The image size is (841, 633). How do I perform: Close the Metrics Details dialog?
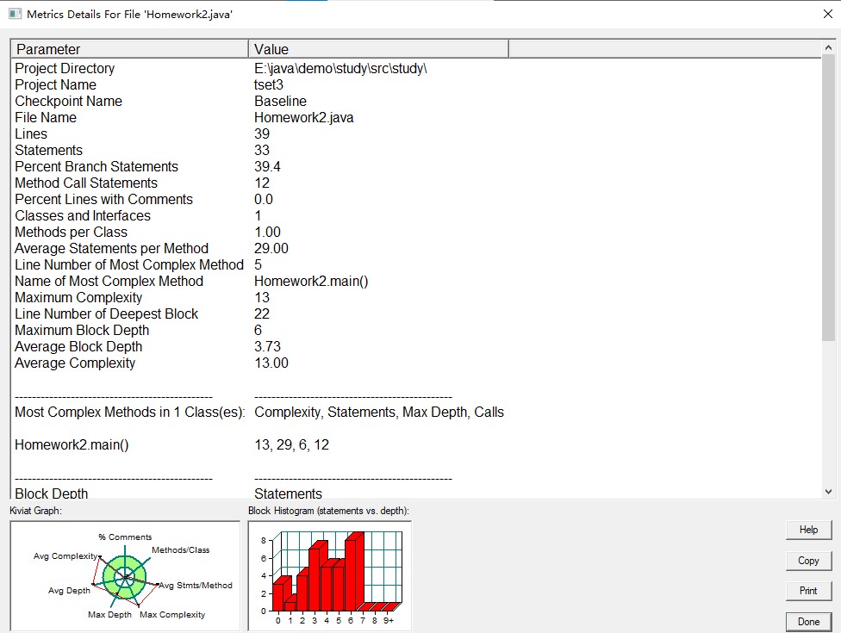click(x=827, y=14)
